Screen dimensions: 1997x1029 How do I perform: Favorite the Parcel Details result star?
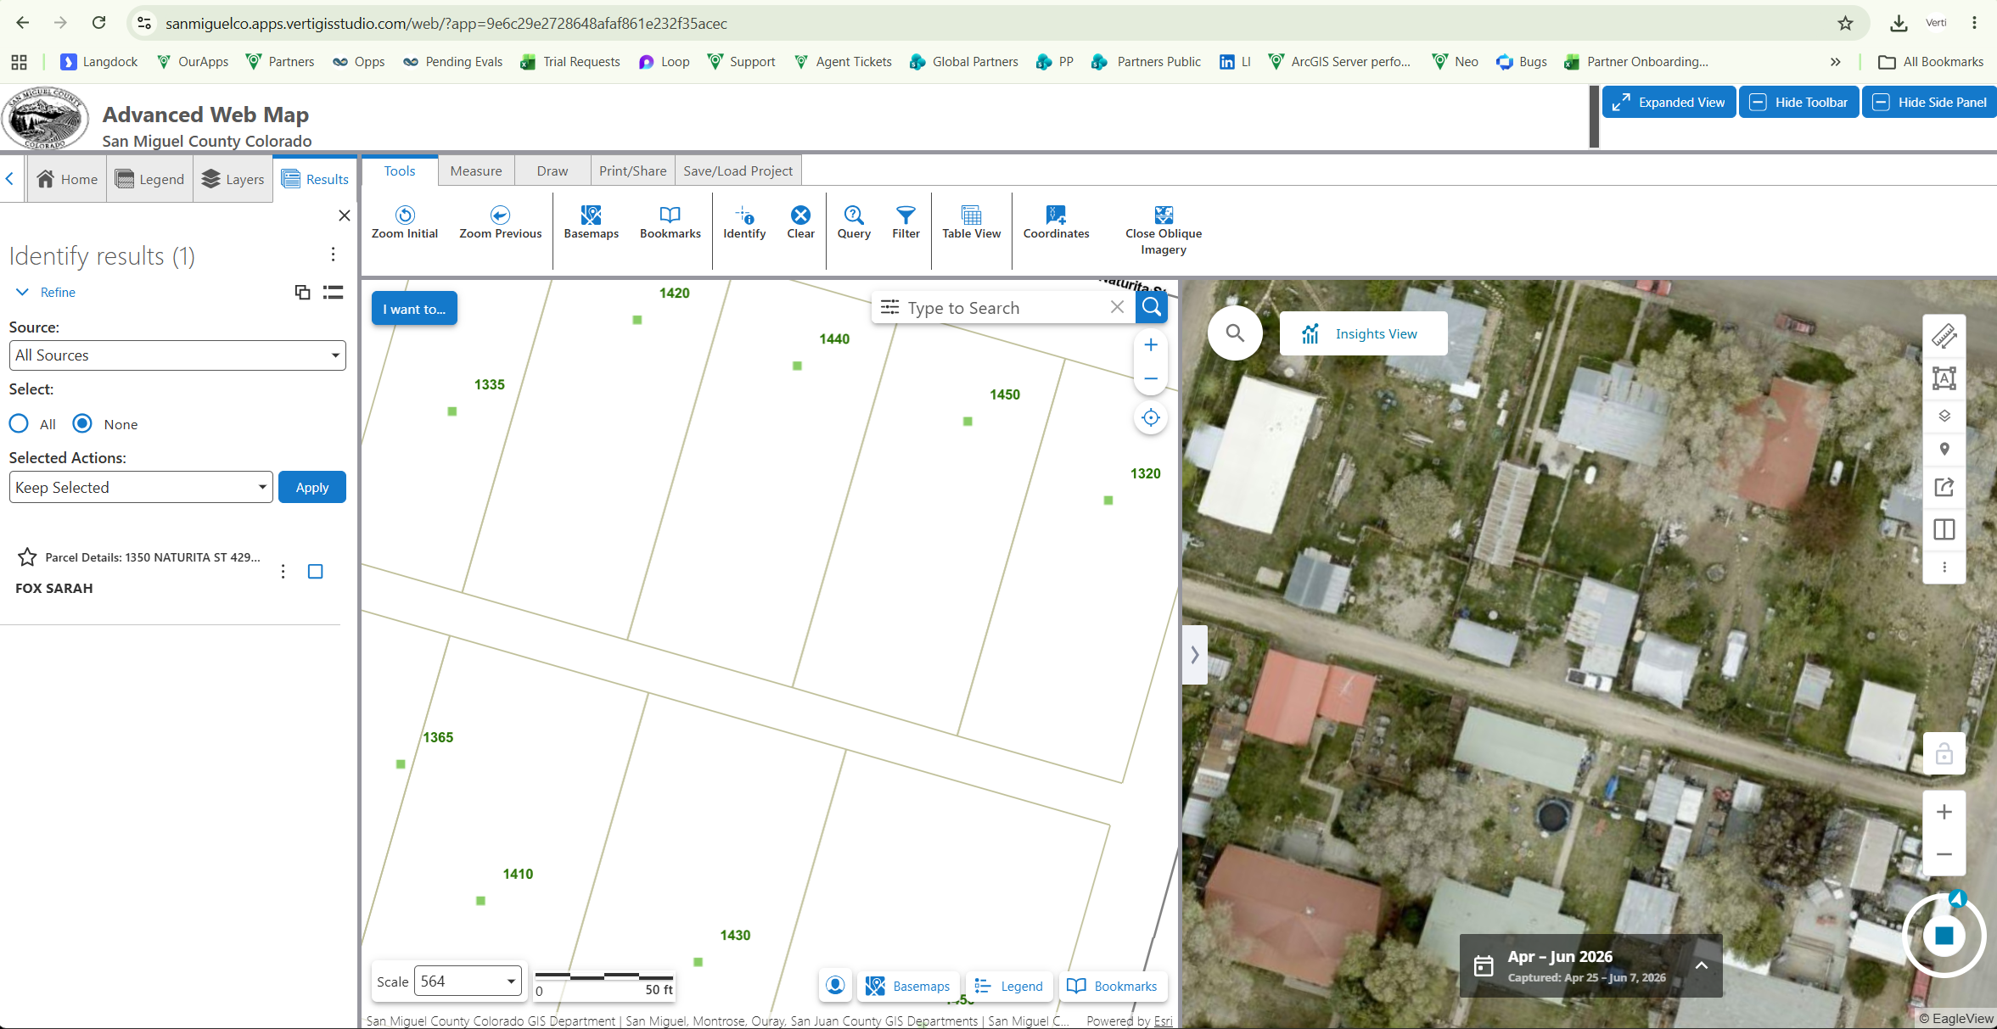click(27, 556)
